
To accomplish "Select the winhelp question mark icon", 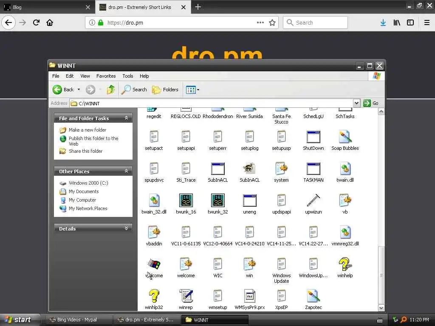I will (345, 264).
